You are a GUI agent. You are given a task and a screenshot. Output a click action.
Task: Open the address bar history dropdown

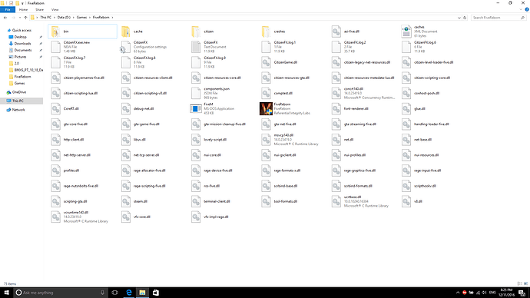point(459,18)
